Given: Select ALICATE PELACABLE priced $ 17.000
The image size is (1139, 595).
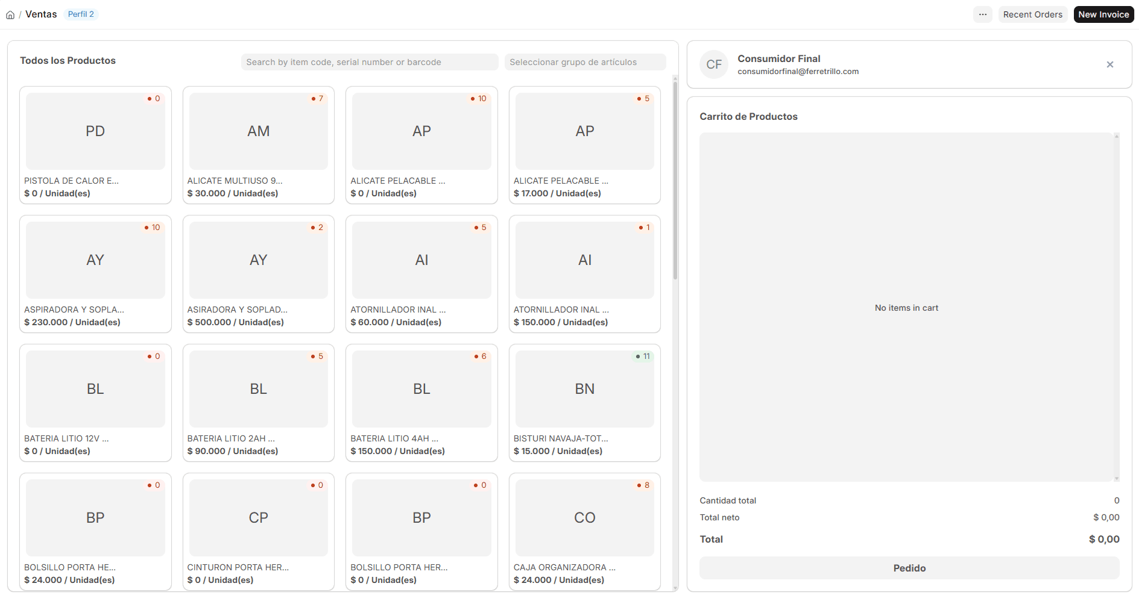Looking at the screenshot, I should pos(585,145).
